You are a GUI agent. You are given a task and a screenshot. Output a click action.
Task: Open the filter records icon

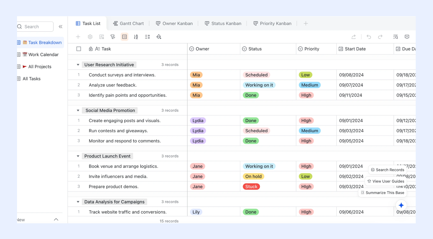point(113,37)
